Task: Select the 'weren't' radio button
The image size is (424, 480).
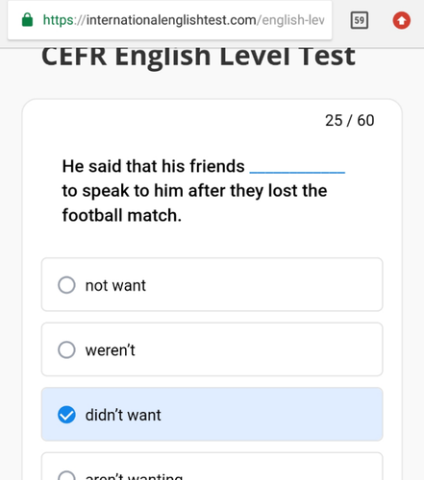Action: click(x=66, y=349)
